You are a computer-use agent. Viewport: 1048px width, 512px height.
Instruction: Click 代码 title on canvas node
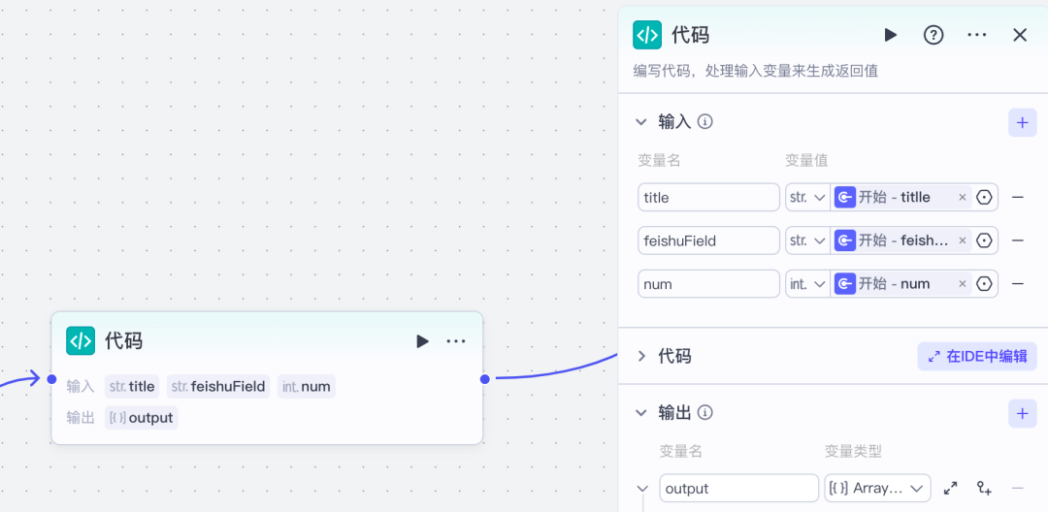tap(123, 340)
